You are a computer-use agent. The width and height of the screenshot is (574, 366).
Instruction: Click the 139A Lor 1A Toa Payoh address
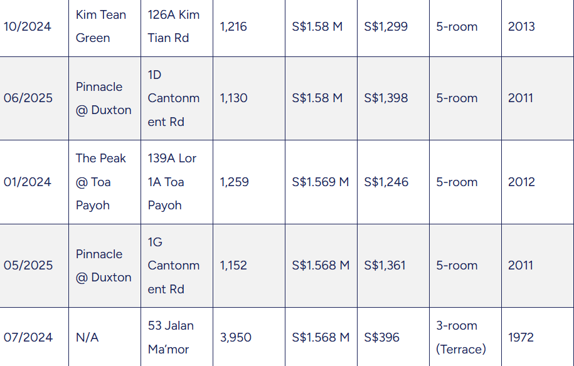pos(172,182)
